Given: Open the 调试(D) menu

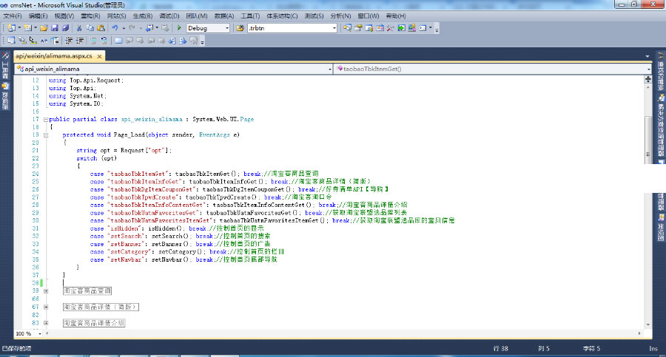Looking at the screenshot, I should point(169,16).
